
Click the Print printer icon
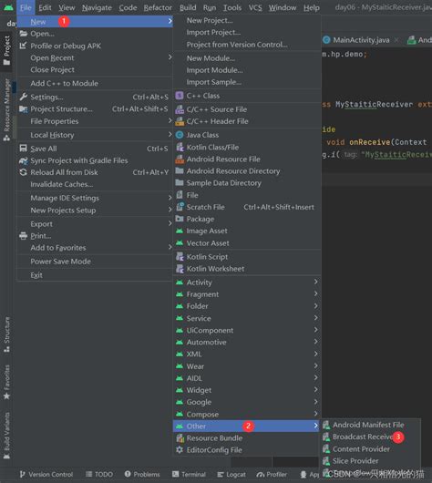tap(23, 236)
